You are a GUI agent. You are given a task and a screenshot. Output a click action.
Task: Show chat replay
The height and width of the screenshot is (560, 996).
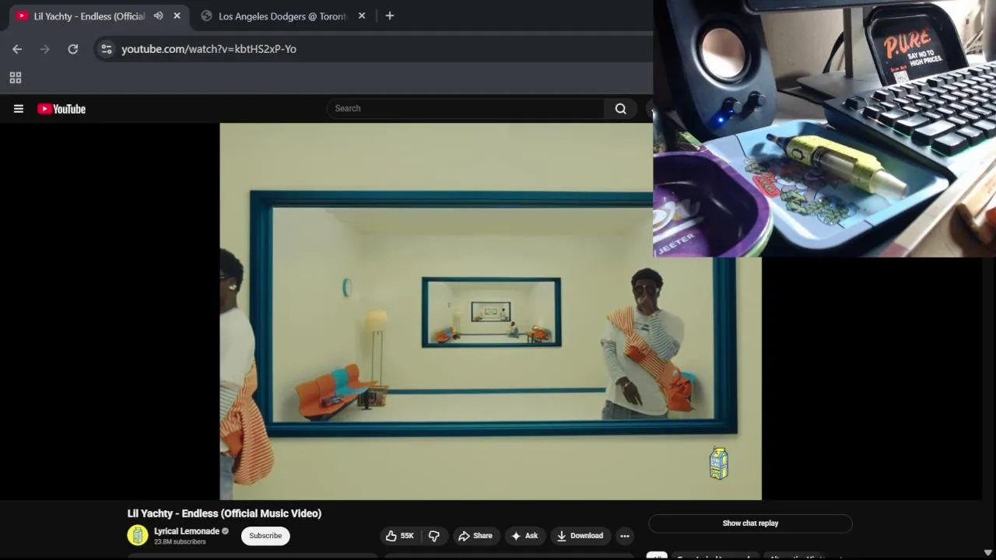(x=750, y=523)
